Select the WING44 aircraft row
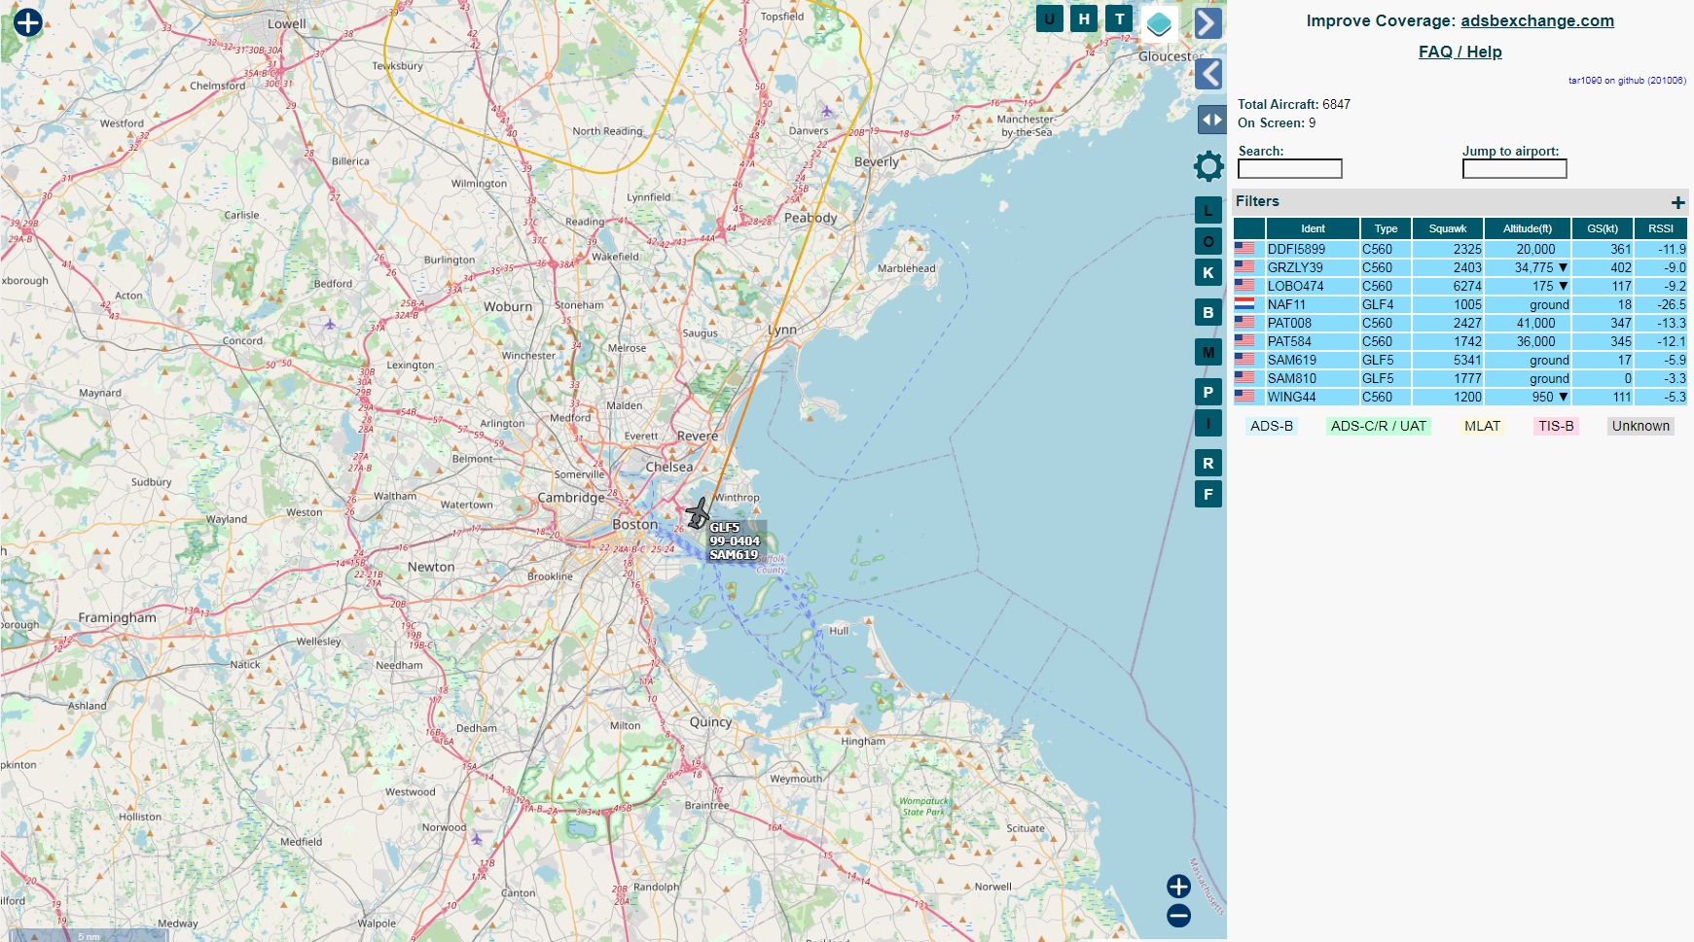This screenshot has height=942, width=1694. point(1460,397)
